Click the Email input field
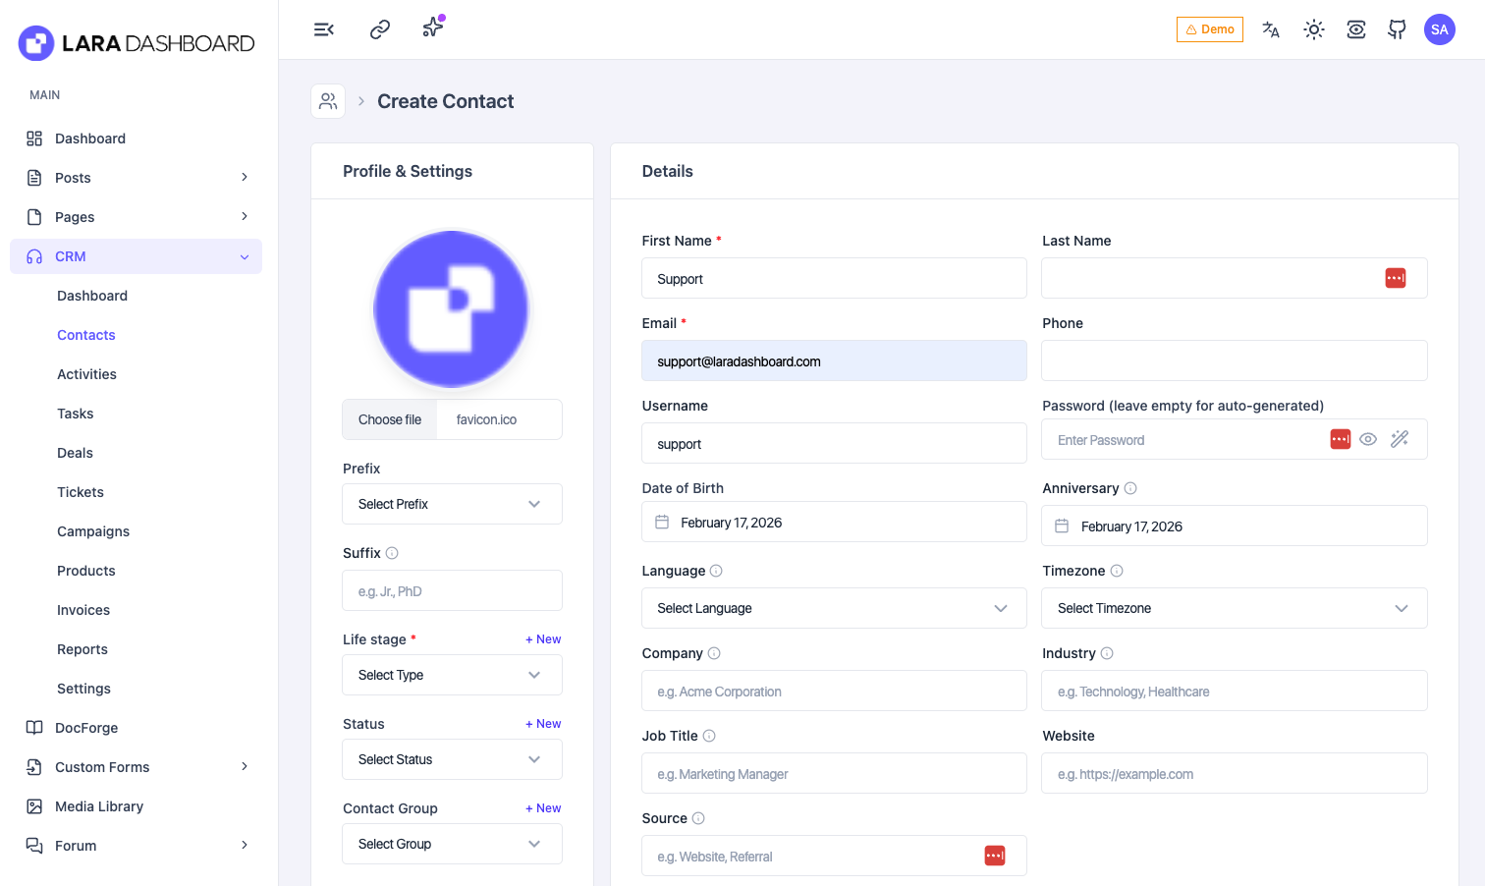 pyautogui.click(x=834, y=360)
